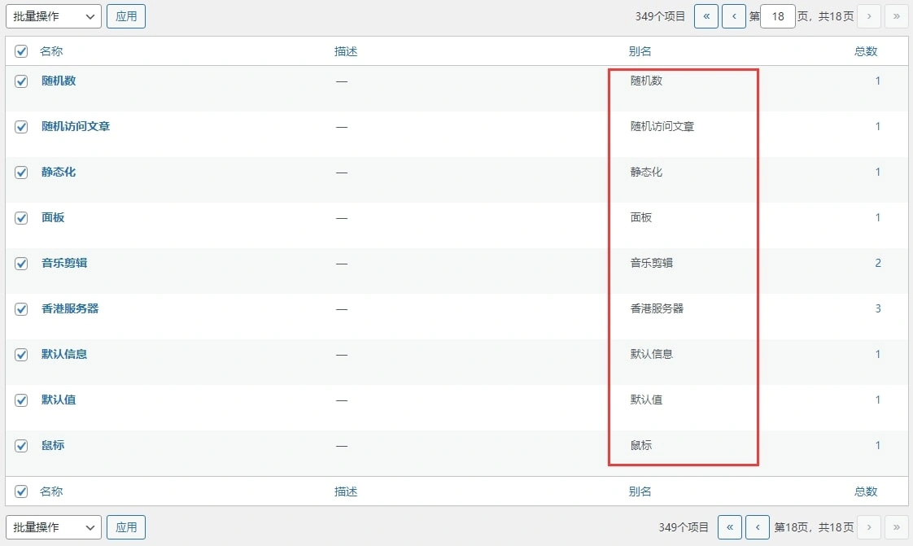The width and height of the screenshot is (913, 546).
Task: Uncheck the 香港服务器 tag checkbox
Action: tap(21, 309)
